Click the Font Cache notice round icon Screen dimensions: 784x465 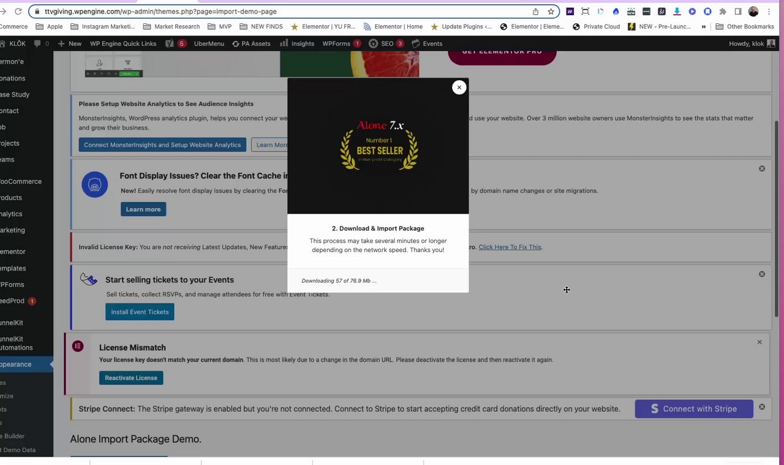[94, 185]
